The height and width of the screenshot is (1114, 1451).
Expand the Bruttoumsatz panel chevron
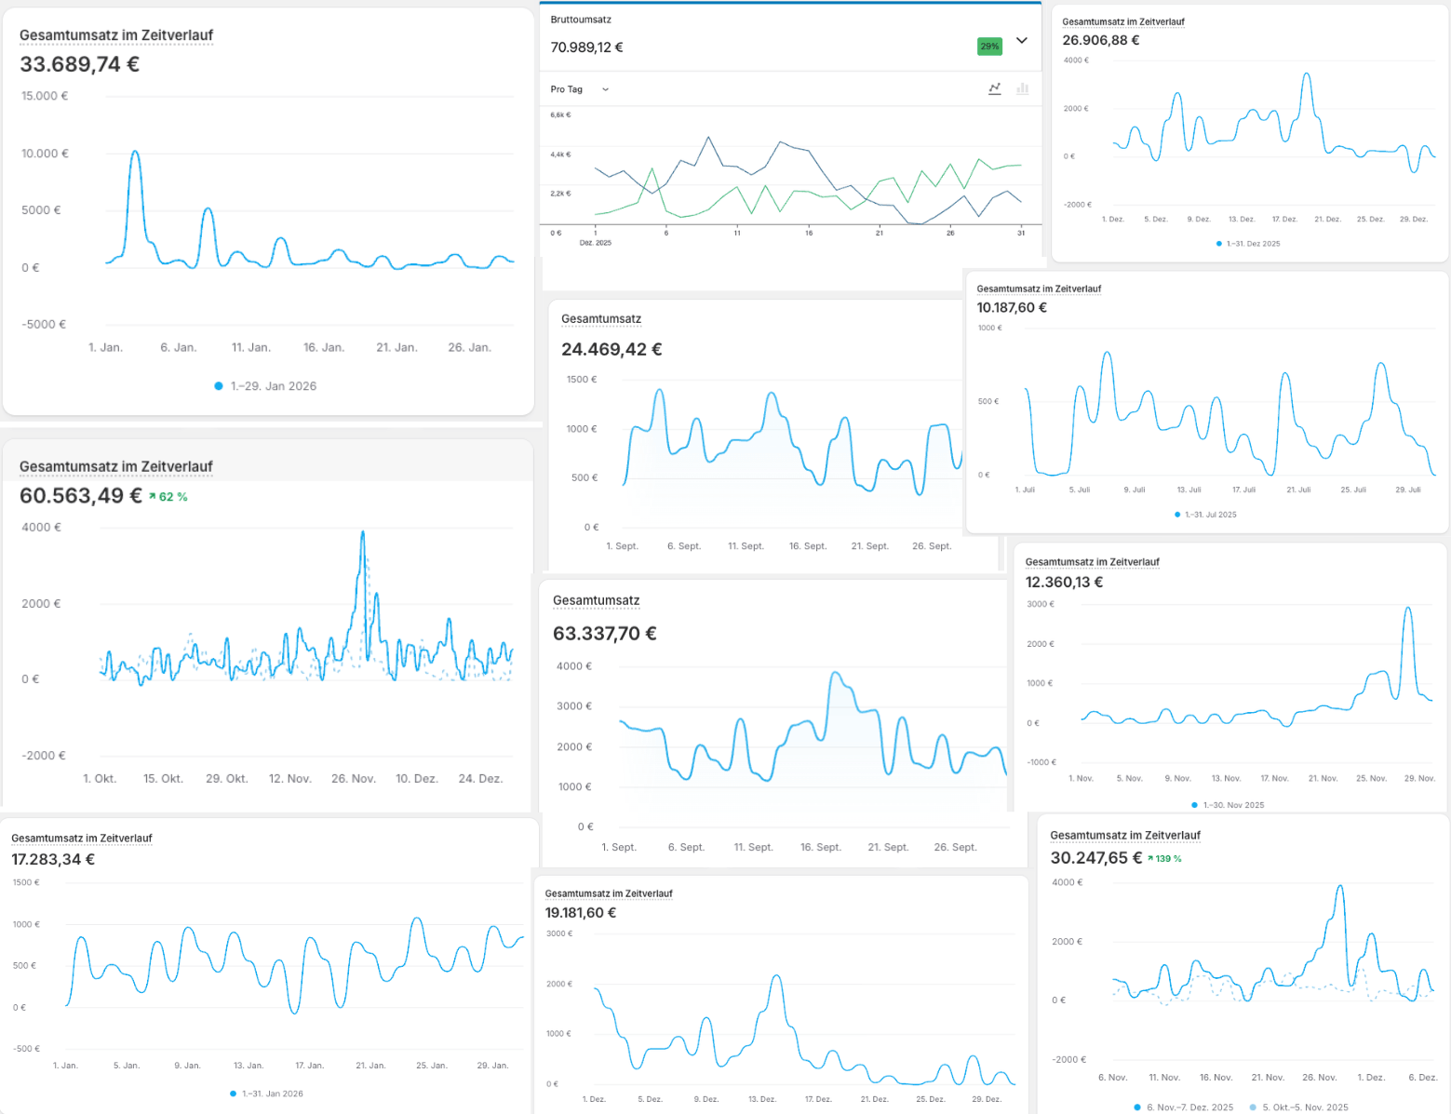(1021, 41)
